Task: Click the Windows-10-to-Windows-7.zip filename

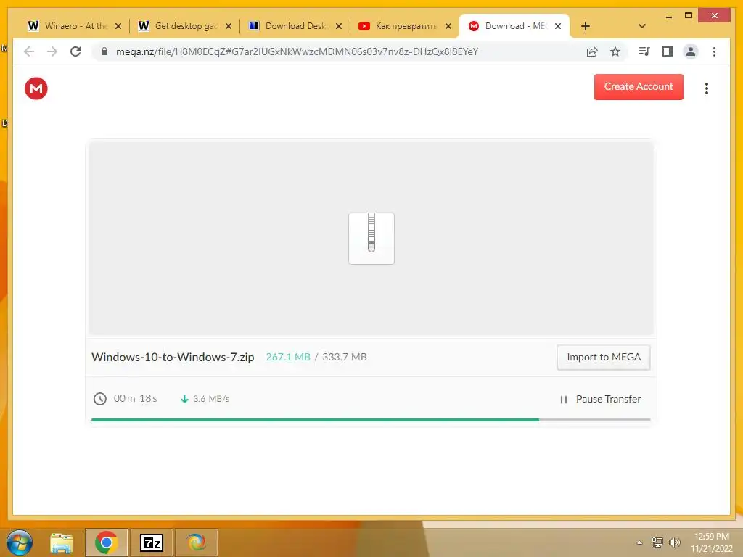Action: click(x=173, y=357)
